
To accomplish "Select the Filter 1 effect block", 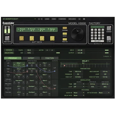I will click(45, 65).
